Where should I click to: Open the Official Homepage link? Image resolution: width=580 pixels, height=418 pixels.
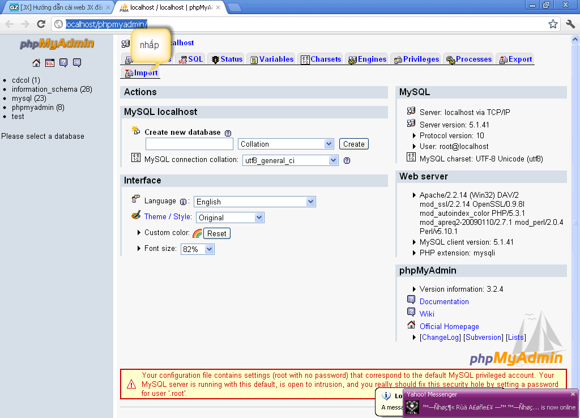click(449, 326)
